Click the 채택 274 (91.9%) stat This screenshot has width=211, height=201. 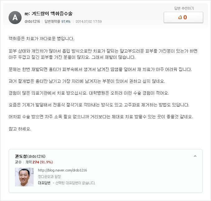pos(39,162)
